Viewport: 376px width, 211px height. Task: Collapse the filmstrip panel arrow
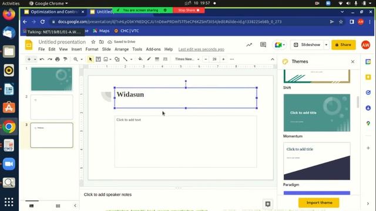[x=75, y=206]
